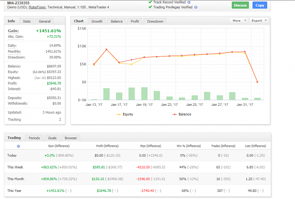
Task: Click the Track Record Verified info icon
Action: click(x=189, y=2)
